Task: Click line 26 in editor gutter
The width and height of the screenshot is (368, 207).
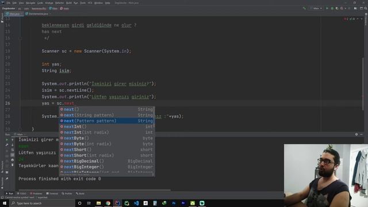Action: 7,103
